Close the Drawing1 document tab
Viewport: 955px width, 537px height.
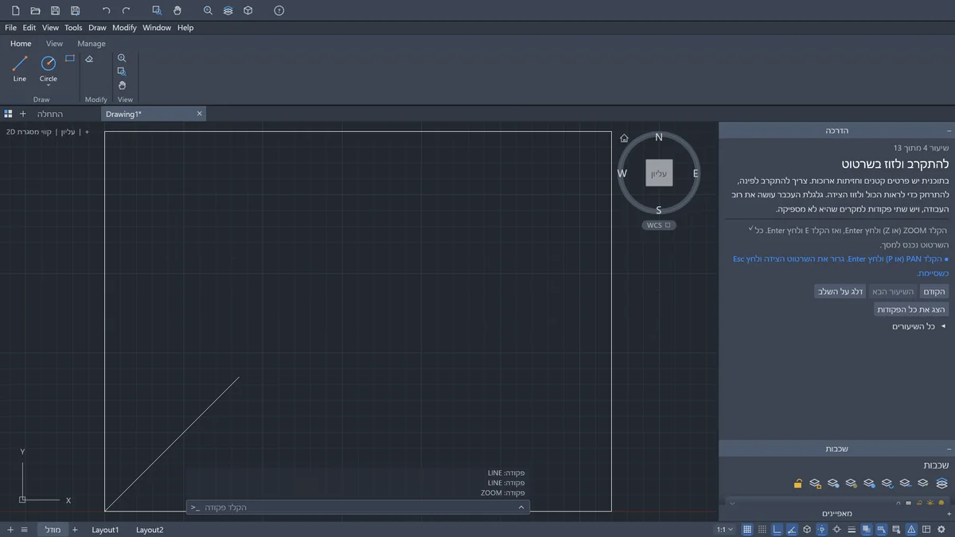200,114
